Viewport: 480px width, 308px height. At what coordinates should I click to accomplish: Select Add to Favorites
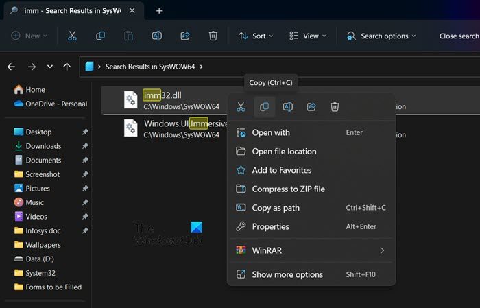311,170
